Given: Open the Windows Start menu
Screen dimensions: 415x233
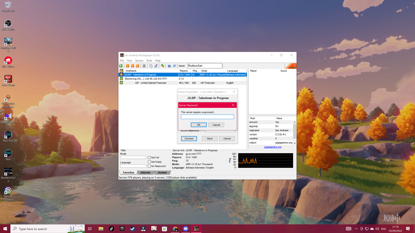Looking at the screenshot, I should click(5, 229).
